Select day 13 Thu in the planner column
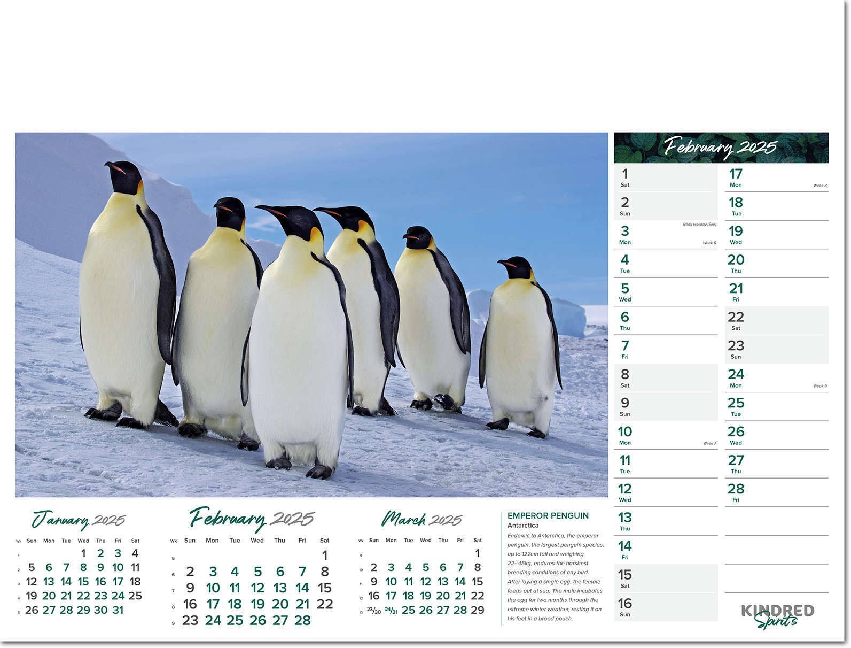The height and width of the screenshot is (648, 851). pos(666,521)
